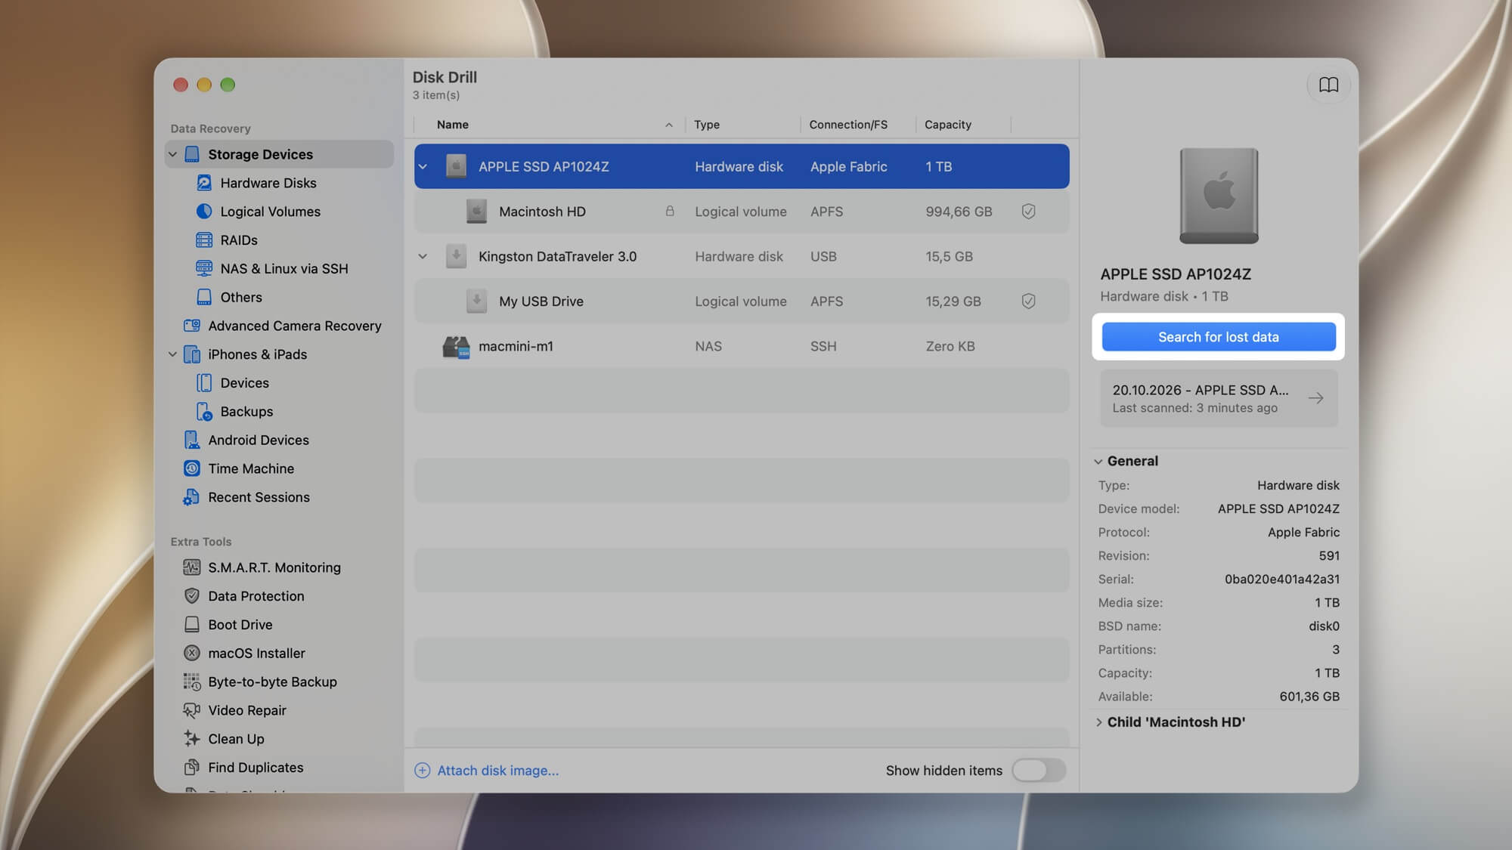Screen dimensions: 1512x850
Task: Click the BSD name value disk0
Action: click(1324, 626)
